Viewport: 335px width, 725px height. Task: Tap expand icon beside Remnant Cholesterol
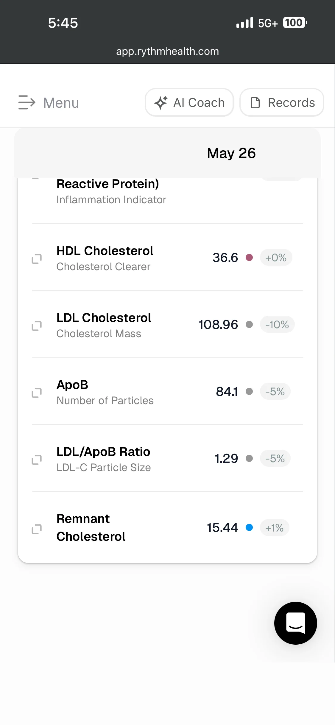click(37, 529)
